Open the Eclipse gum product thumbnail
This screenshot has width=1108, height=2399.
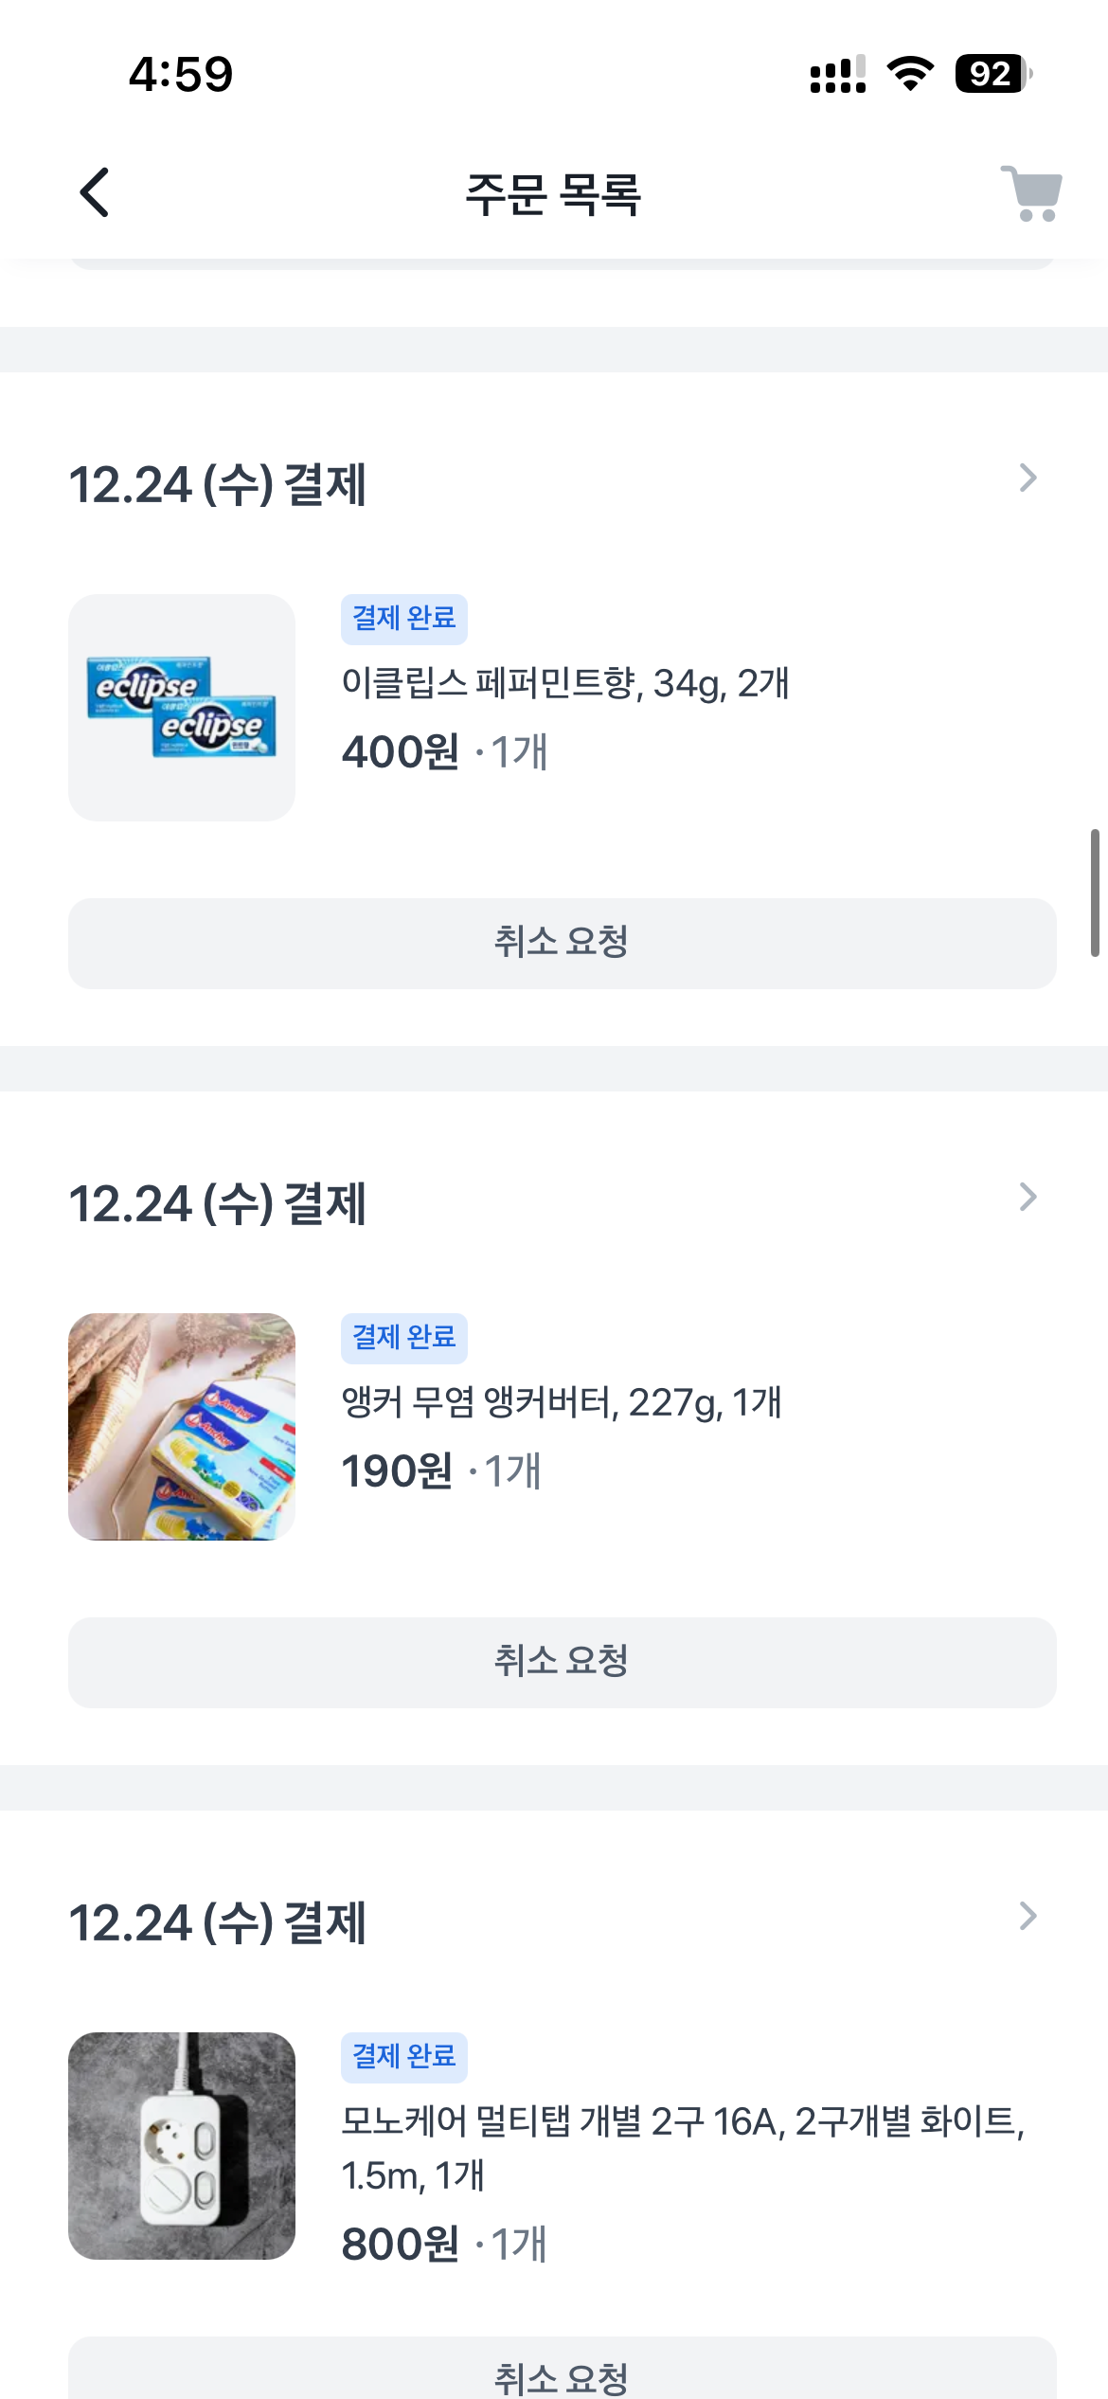point(182,708)
